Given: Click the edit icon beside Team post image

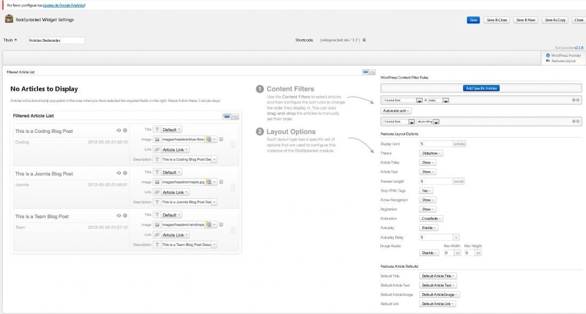Looking at the screenshot, I should [221, 225].
